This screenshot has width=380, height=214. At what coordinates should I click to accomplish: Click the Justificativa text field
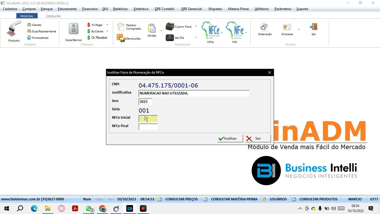pyautogui.click(x=194, y=93)
